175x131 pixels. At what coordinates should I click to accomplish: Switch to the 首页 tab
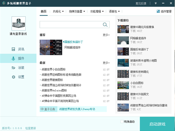pyautogui.click(x=44, y=12)
